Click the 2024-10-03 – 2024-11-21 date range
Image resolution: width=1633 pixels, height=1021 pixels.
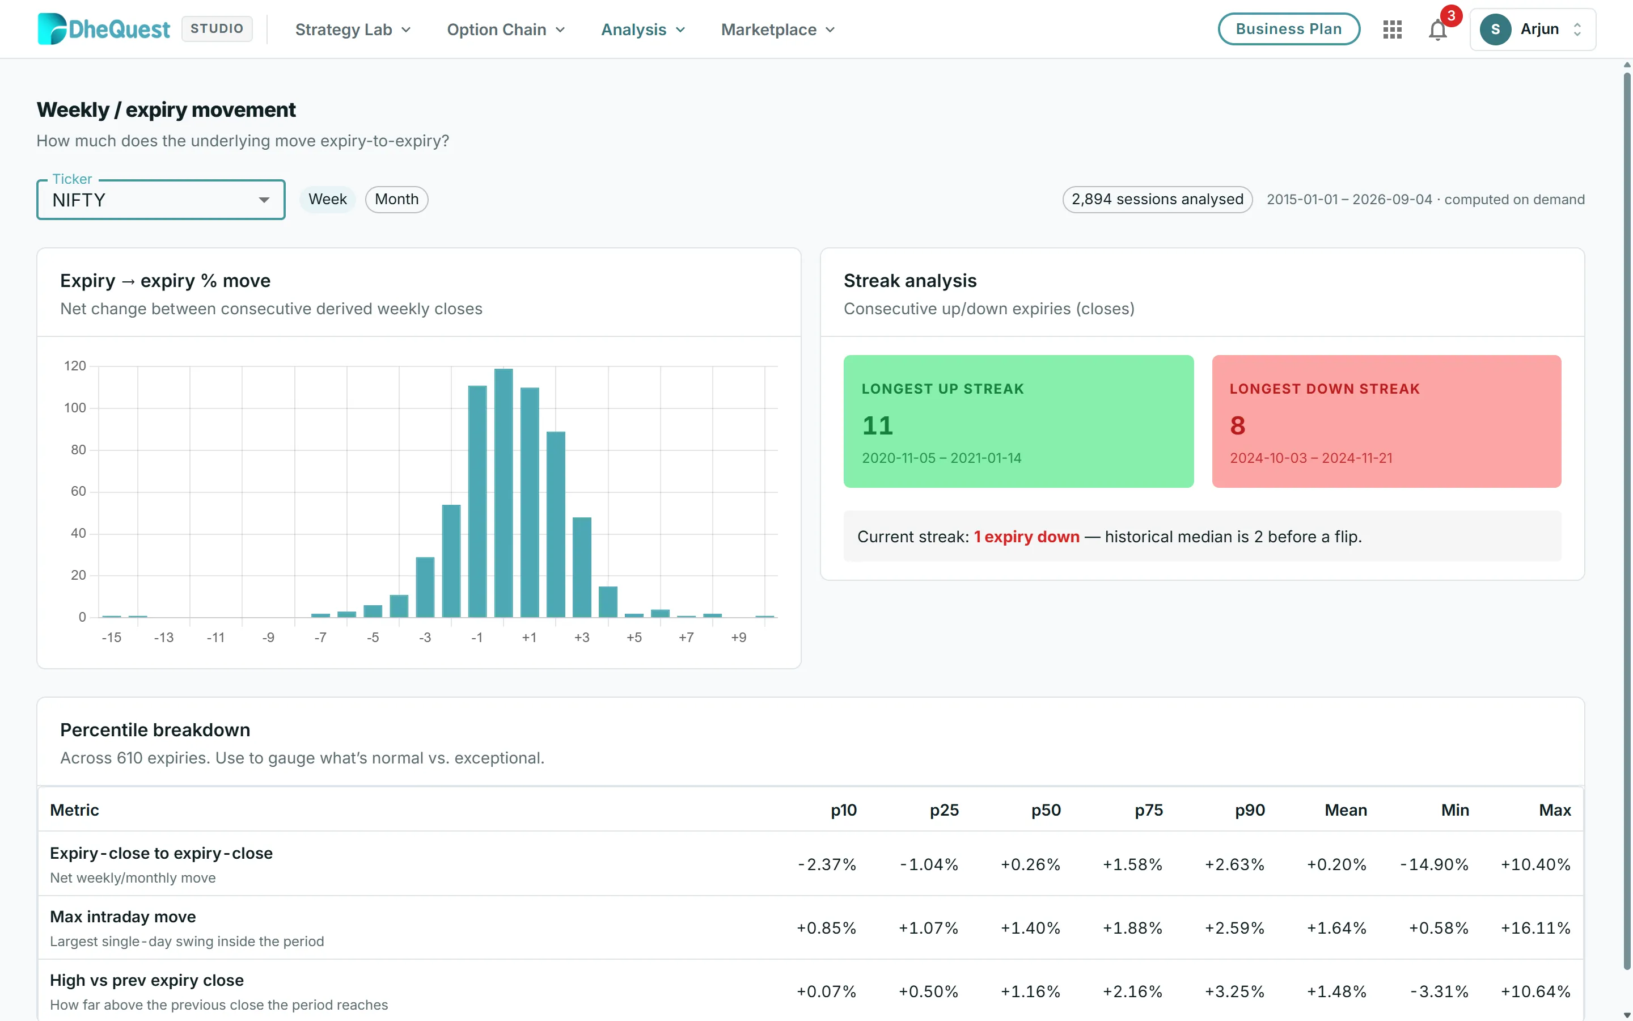(1310, 458)
